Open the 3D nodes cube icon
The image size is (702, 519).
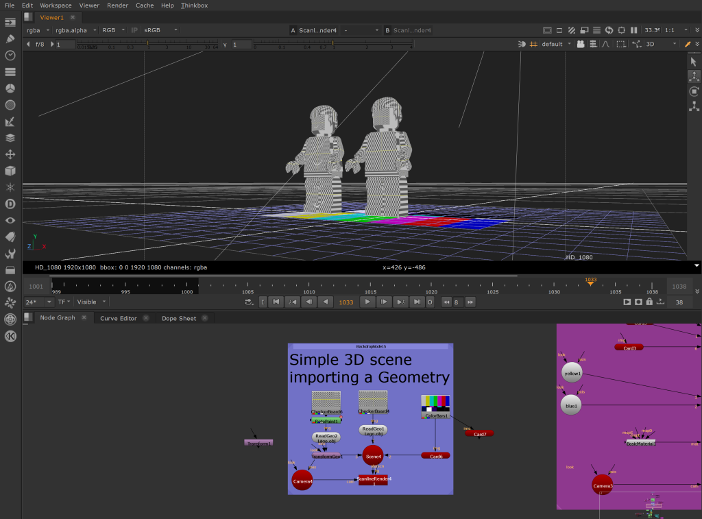pos(10,171)
